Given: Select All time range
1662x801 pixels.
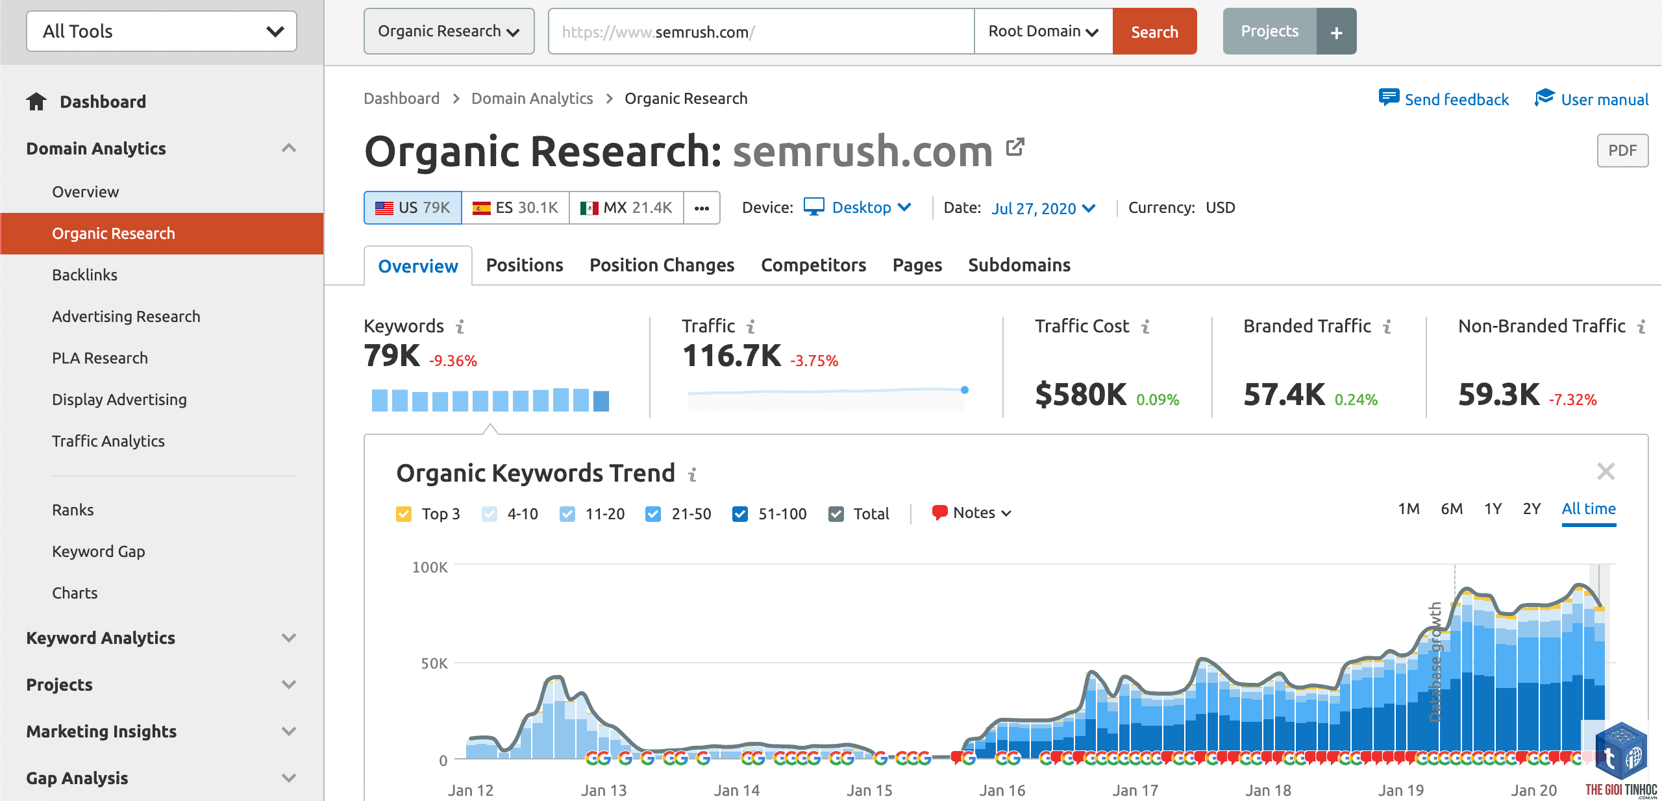Looking at the screenshot, I should [x=1589, y=509].
